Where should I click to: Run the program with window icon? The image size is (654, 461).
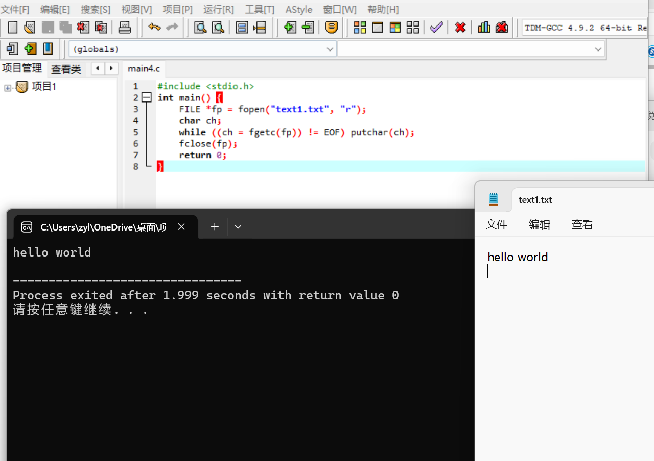(x=378, y=27)
